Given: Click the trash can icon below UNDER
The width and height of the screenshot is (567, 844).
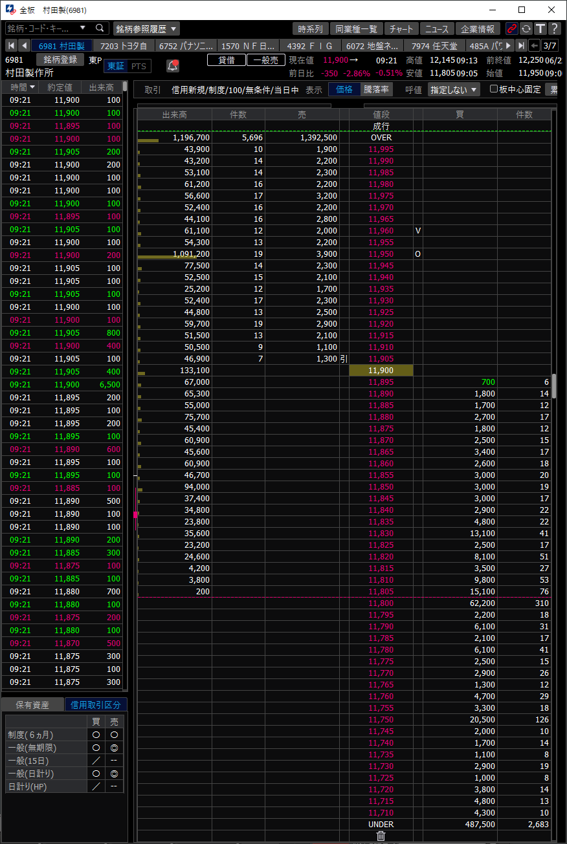Looking at the screenshot, I should click(381, 836).
